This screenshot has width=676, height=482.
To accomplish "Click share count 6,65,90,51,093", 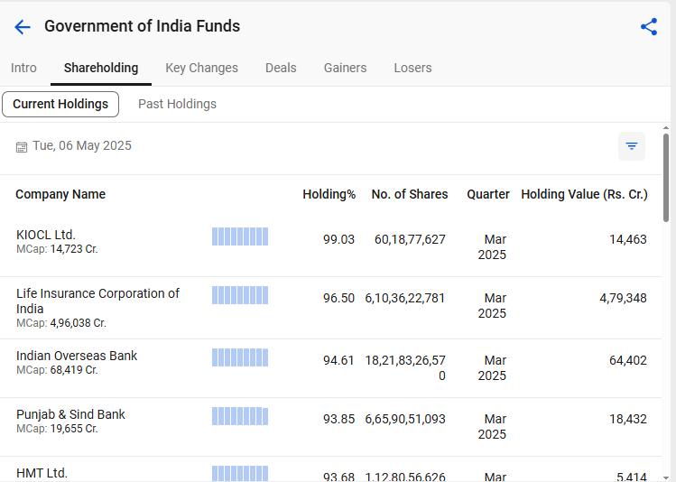I will [405, 419].
